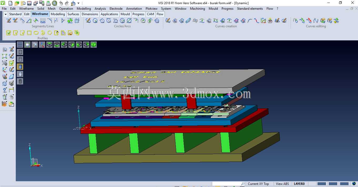358x187 pixels.
Task: Open the blue refresh arrows tool dropdown in sidebar
Action: point(4,83)
